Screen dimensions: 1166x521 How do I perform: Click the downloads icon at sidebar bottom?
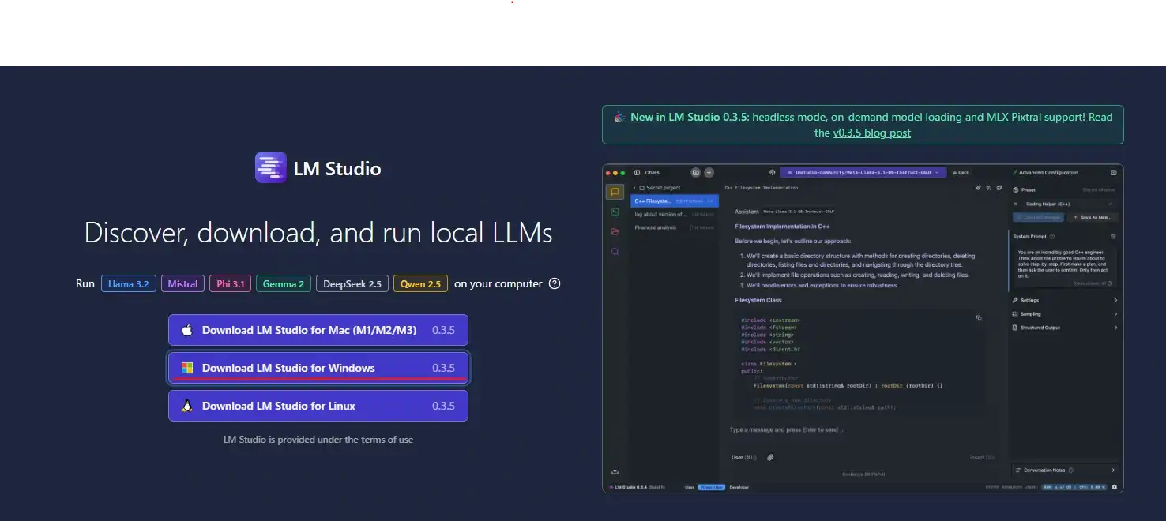[615, 471]
